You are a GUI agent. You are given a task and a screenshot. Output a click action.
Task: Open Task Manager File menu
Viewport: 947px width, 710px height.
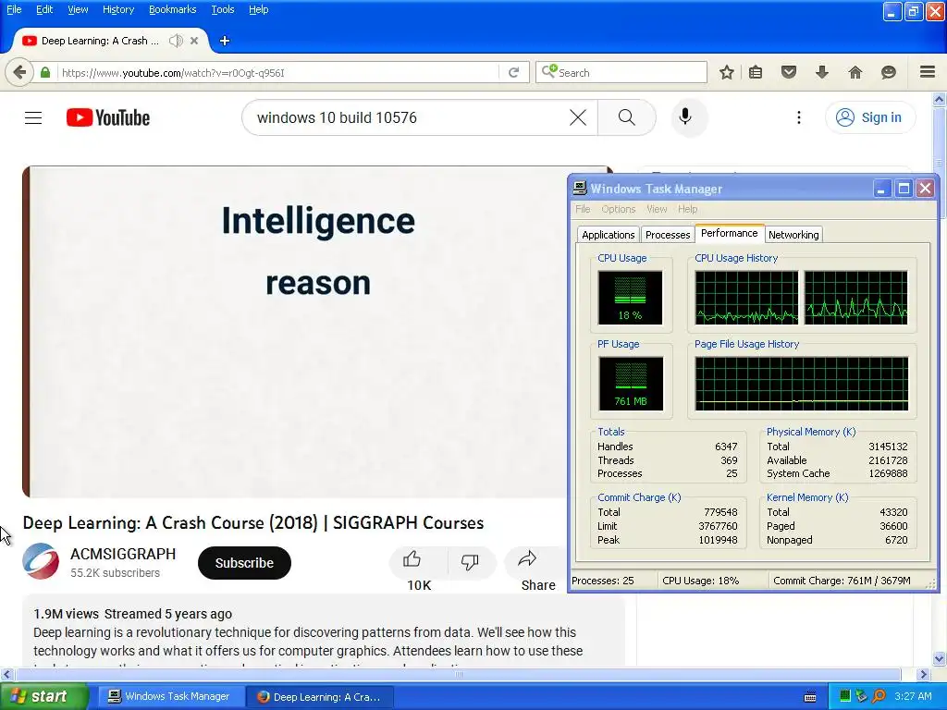pos(583,209)
